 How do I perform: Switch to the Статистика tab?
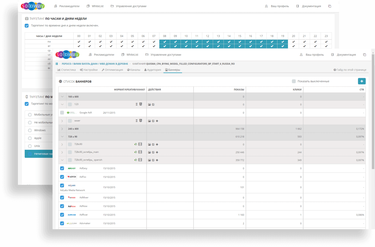[66, 70]
